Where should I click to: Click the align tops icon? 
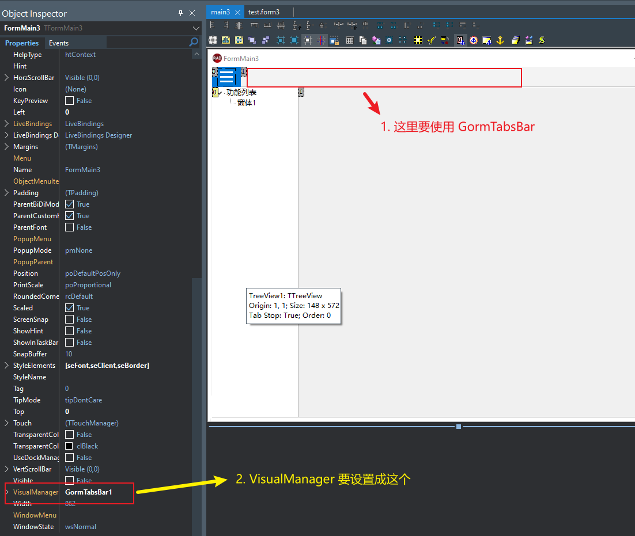tap(254, 25)
